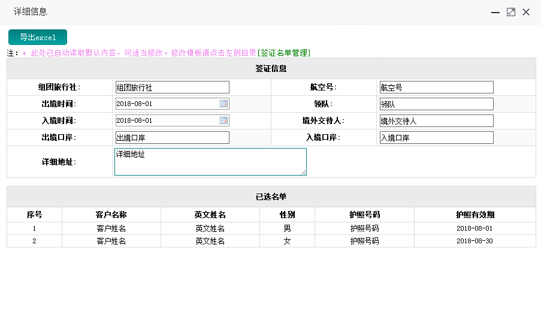Select the 领队 input box

pyautogui.click(x=436, y=104)
